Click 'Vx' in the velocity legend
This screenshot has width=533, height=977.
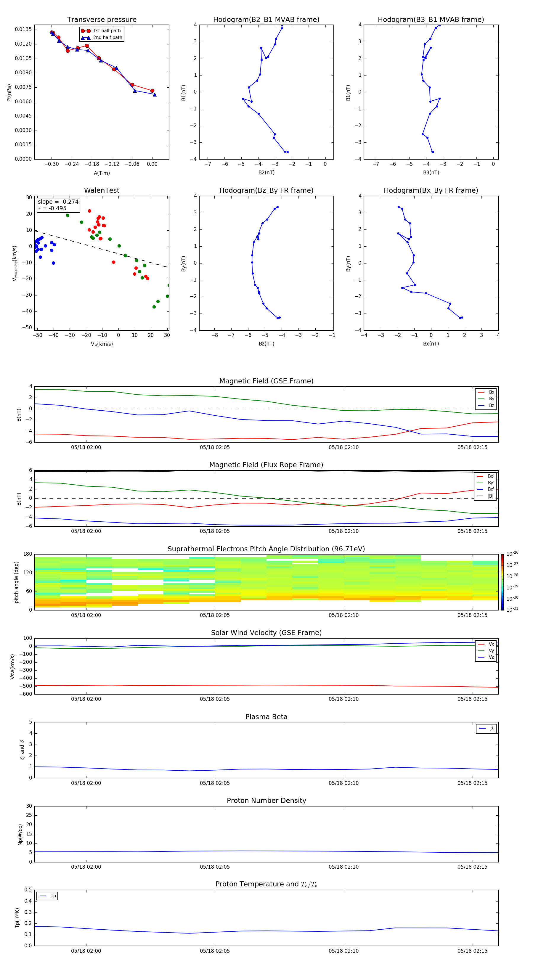(491, 644)
